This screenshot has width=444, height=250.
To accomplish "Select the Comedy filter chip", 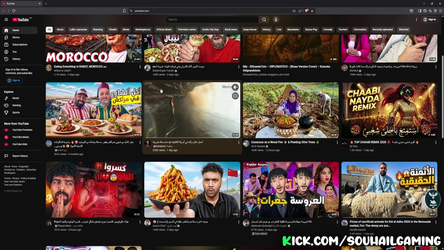I will tap(328, 30).
